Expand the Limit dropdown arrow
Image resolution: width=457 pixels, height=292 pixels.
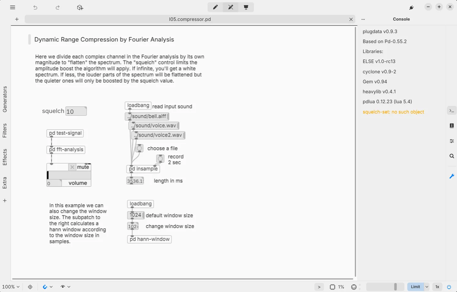point(427,287)
